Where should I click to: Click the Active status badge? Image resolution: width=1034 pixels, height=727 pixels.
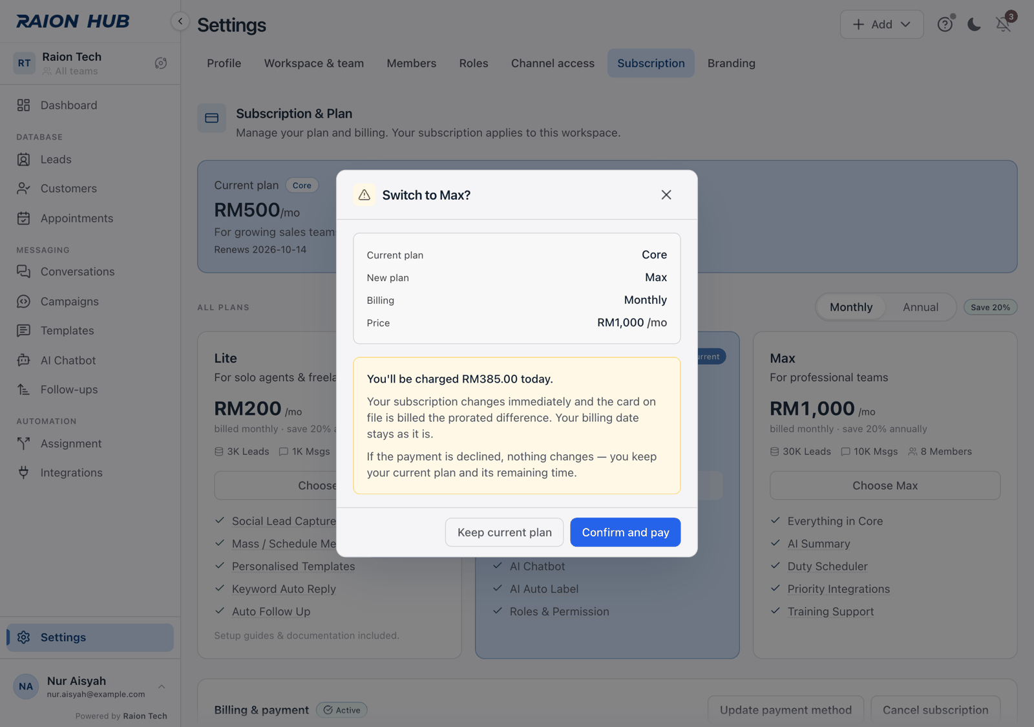(x=342, y=710)
